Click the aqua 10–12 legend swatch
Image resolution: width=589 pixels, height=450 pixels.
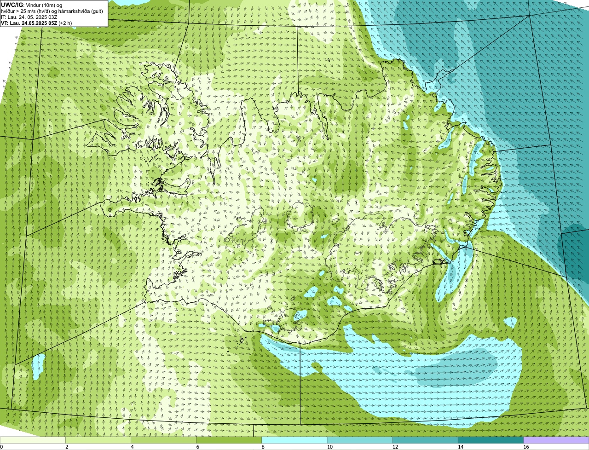[x=360, y=440]
